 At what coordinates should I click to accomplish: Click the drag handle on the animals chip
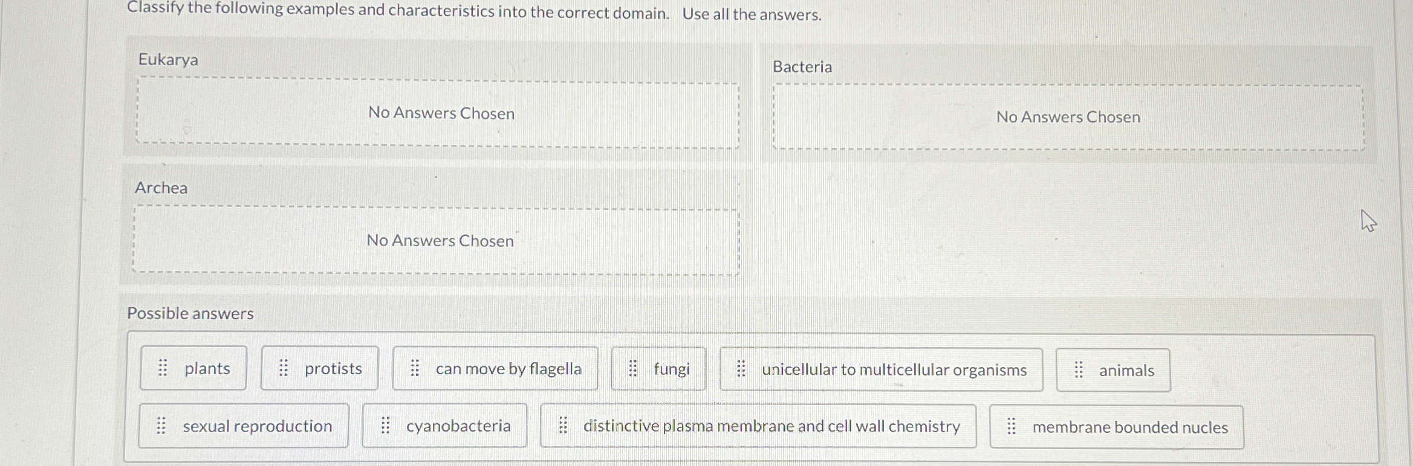[x=1079, y=370]
